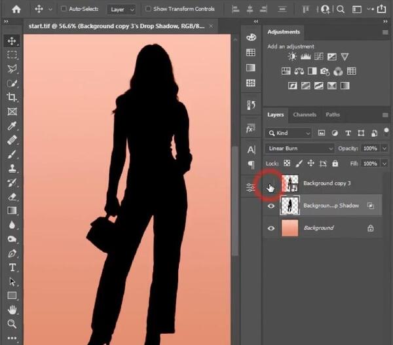This screenshot has width=393, height=345.
Task: Add a Curves adjustment
Action: point(319,56)
